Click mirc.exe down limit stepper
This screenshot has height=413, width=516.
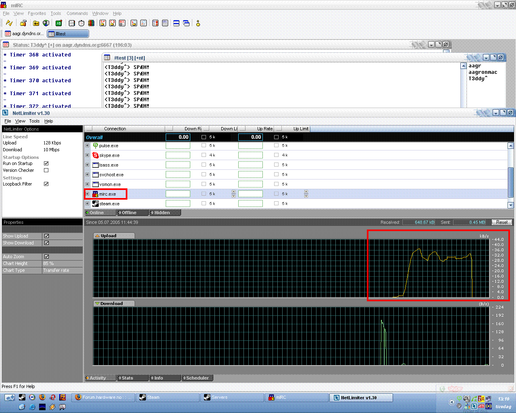click(x=234, y=194)
